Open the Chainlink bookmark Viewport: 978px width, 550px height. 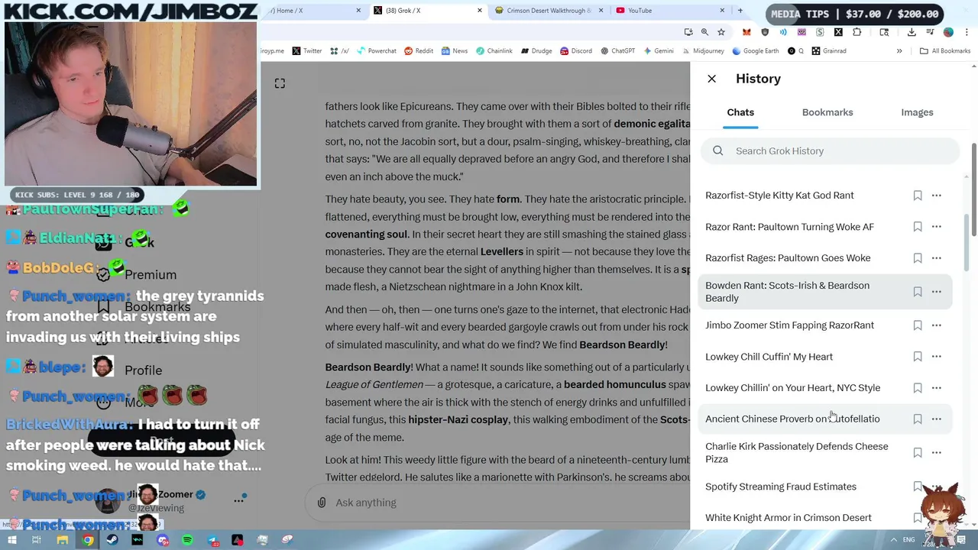(x=494, y=51)
